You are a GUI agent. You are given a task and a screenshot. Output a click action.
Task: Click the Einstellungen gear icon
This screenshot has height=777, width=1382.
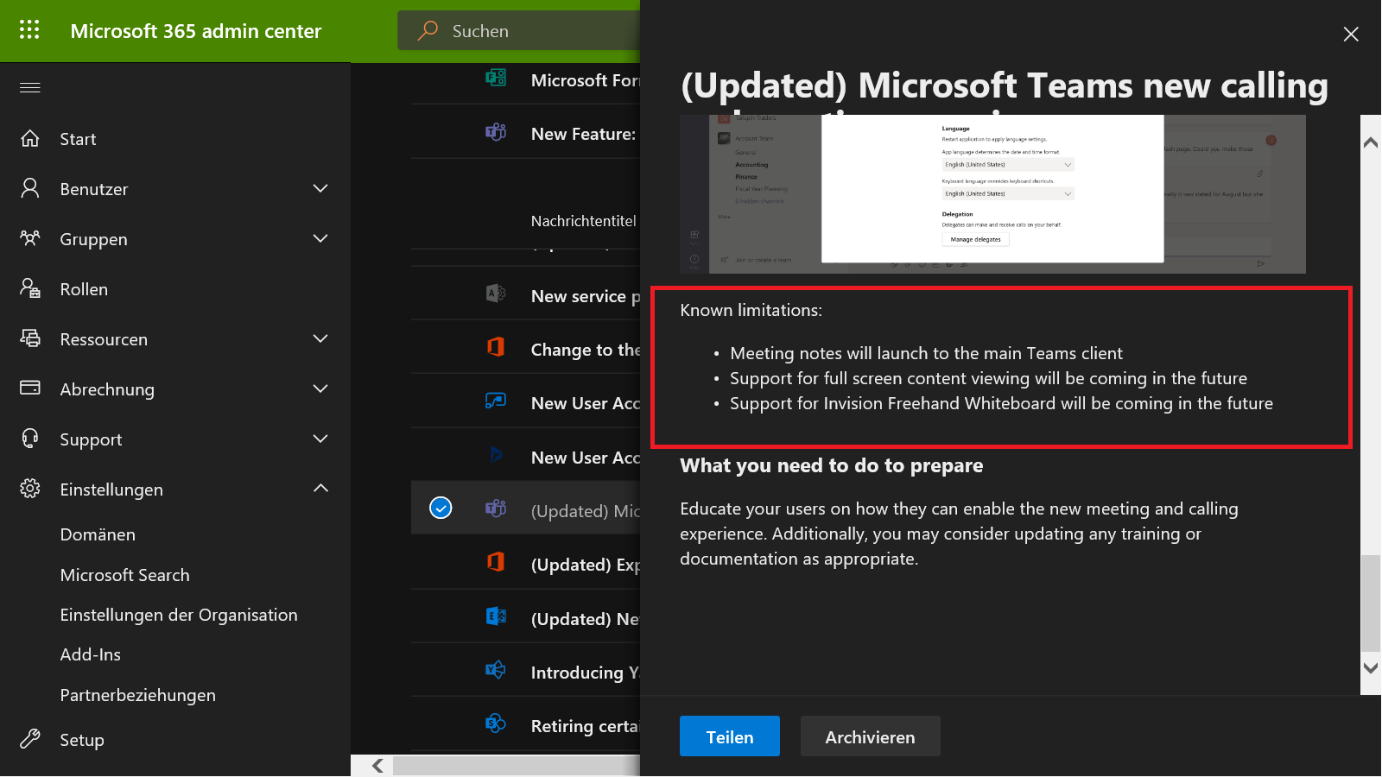tap(30, 489)
